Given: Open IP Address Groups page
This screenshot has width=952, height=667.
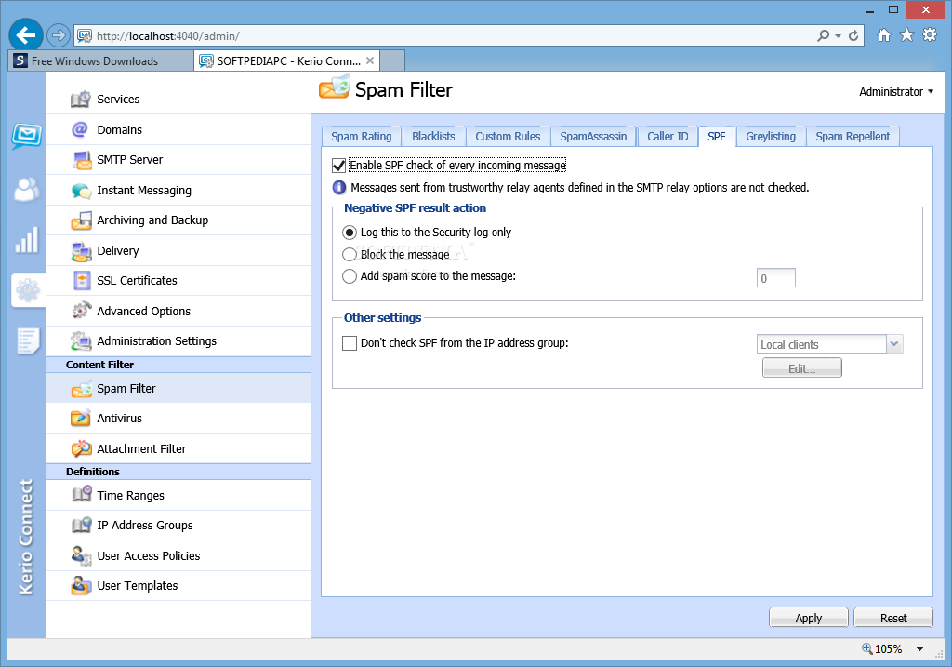Looking at the screenshot, I should [x=178, y=526].
